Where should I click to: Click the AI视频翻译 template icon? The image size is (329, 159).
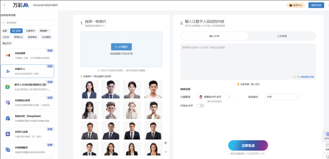[8, 149]
